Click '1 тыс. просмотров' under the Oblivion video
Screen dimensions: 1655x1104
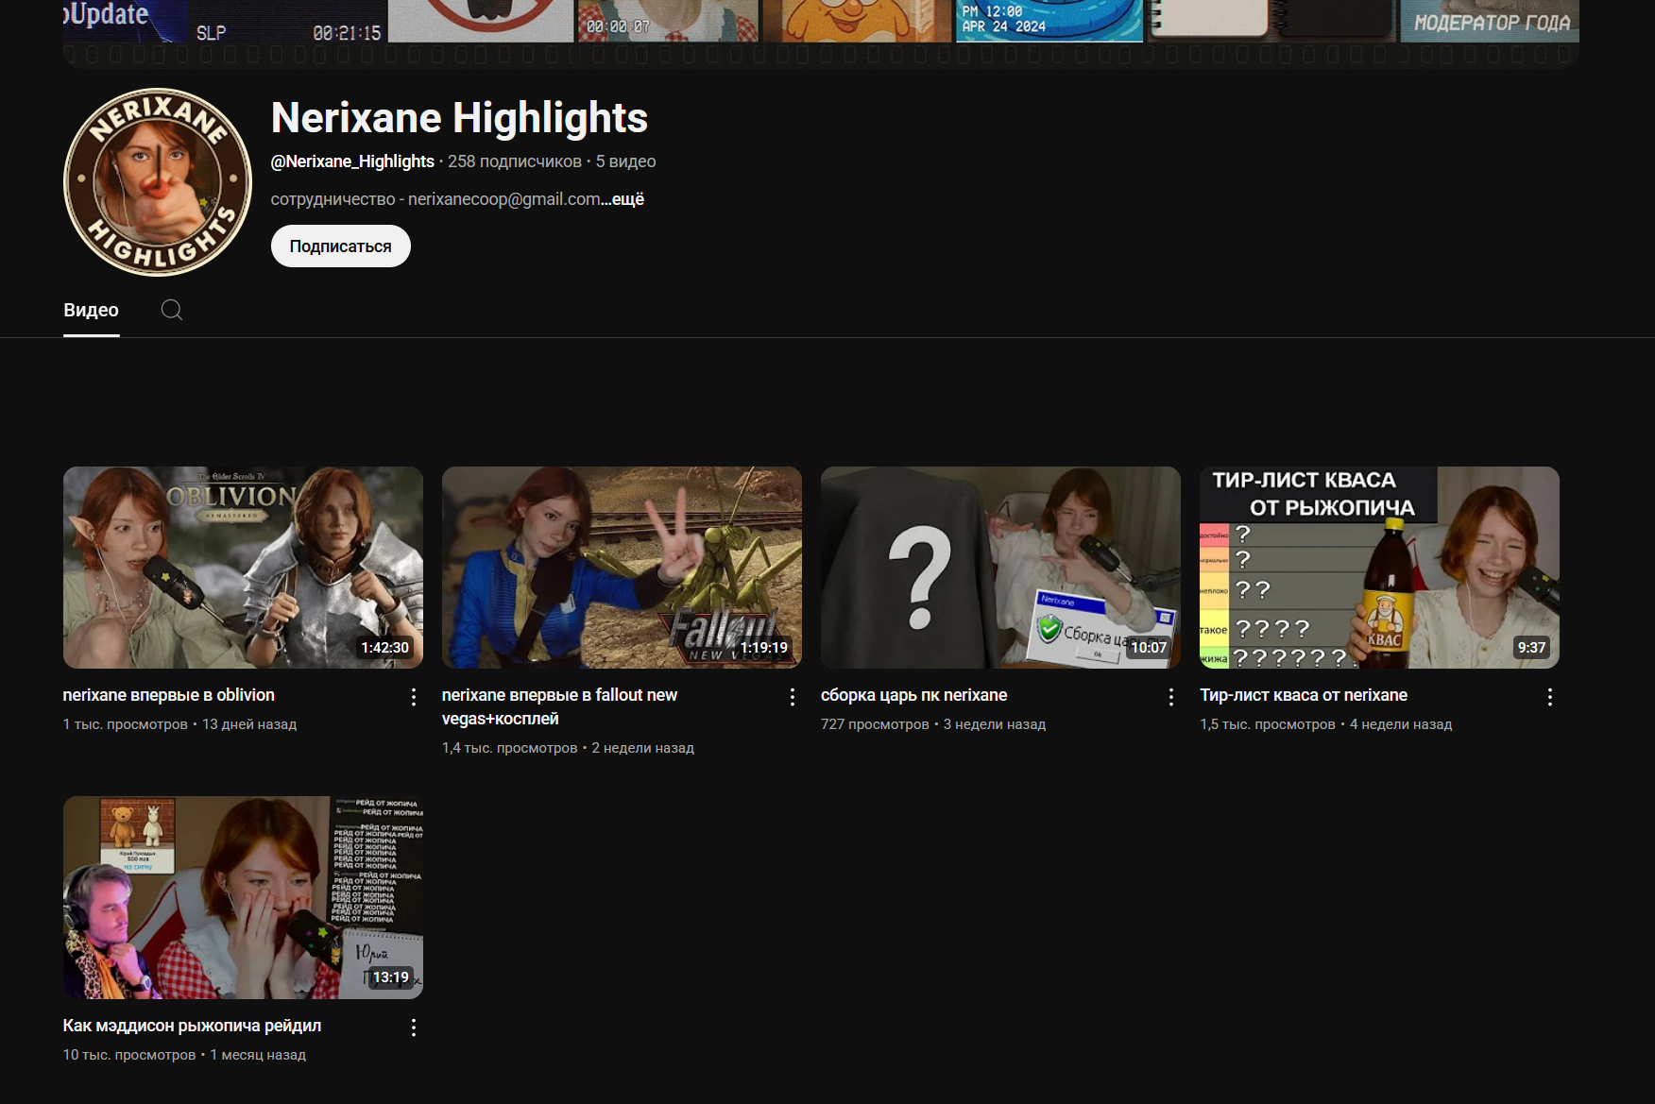126,724
